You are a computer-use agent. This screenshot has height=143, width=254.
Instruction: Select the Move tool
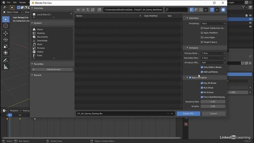(6, 33)
